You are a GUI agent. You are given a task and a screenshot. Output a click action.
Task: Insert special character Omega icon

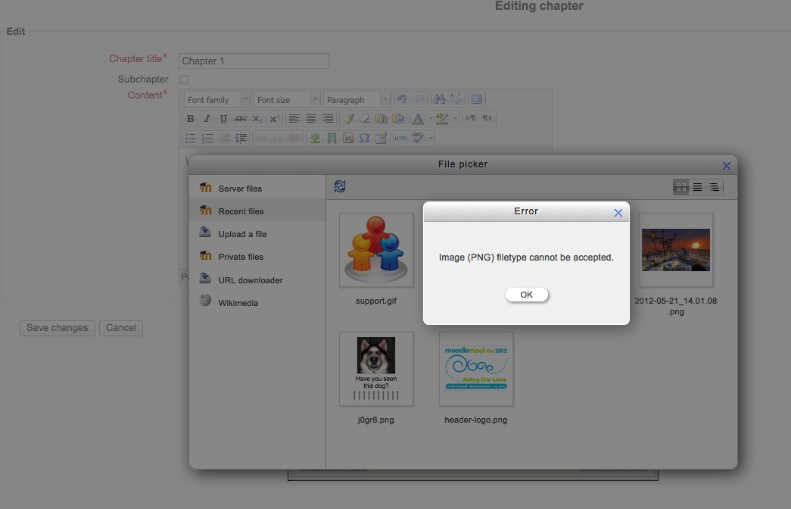tap(364, 139)
